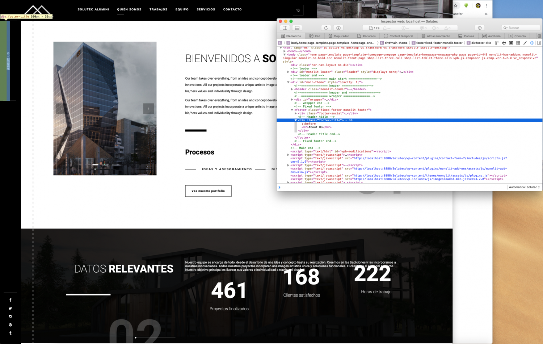543x344 pixels.
Task: Open the Automático: Solutec context dropdown
Action: click(524, 187)
